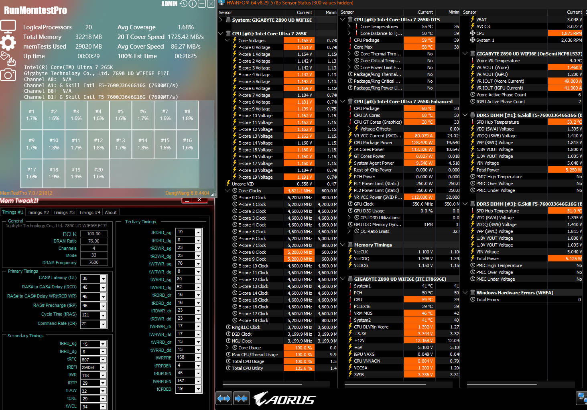Select the CPU Package Power row
Screen dimensions: 587x410
pos(400,143)
